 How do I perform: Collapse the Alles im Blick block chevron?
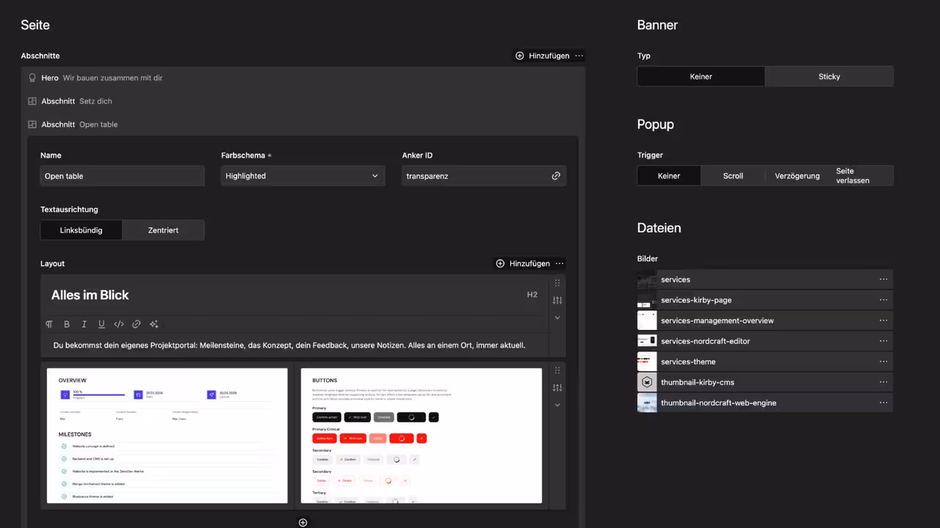tap(557, 318)
